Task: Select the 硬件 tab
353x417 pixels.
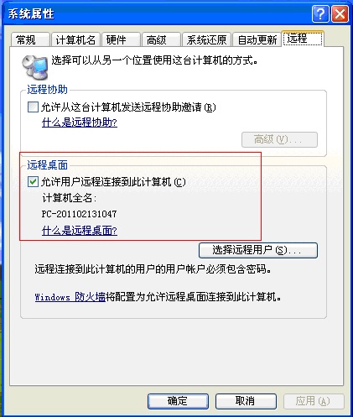Action: (x=121, y=39)
